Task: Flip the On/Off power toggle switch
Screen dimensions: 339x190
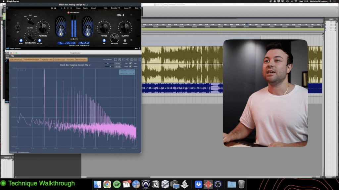Action: click(18, 27)
